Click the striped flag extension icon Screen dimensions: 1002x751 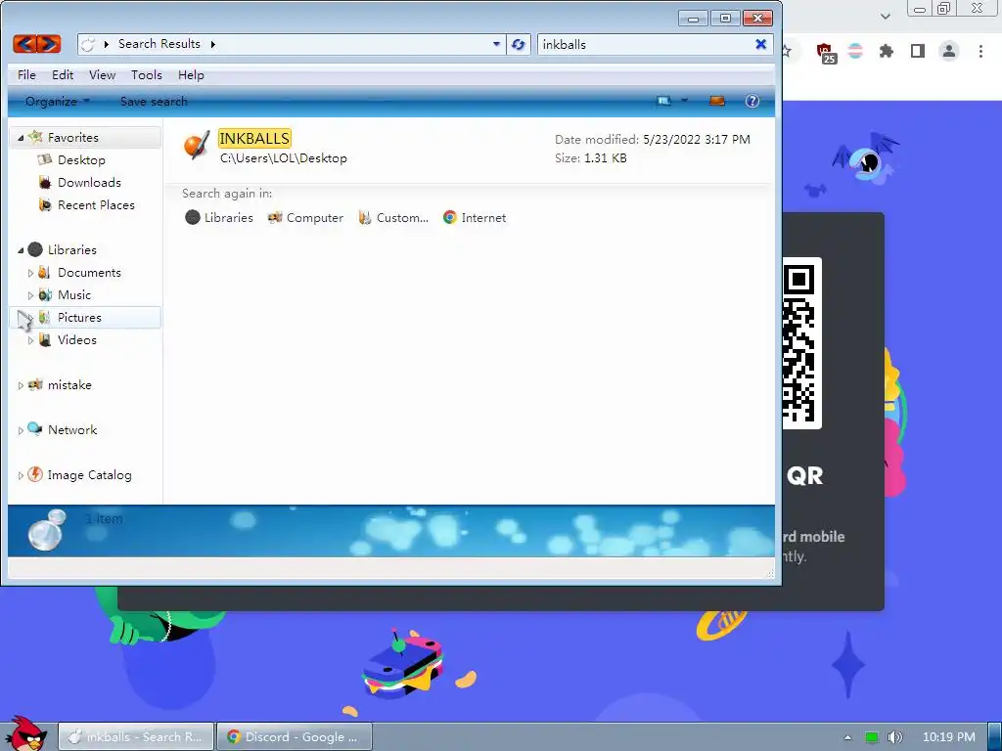click(x=855, y=51)
